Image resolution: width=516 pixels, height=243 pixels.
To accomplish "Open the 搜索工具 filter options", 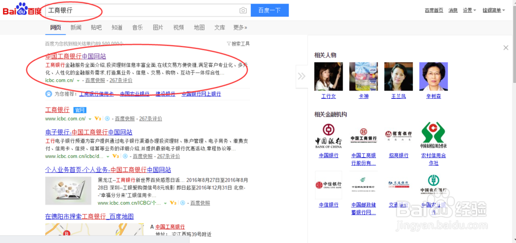I will tap(238, 44).
